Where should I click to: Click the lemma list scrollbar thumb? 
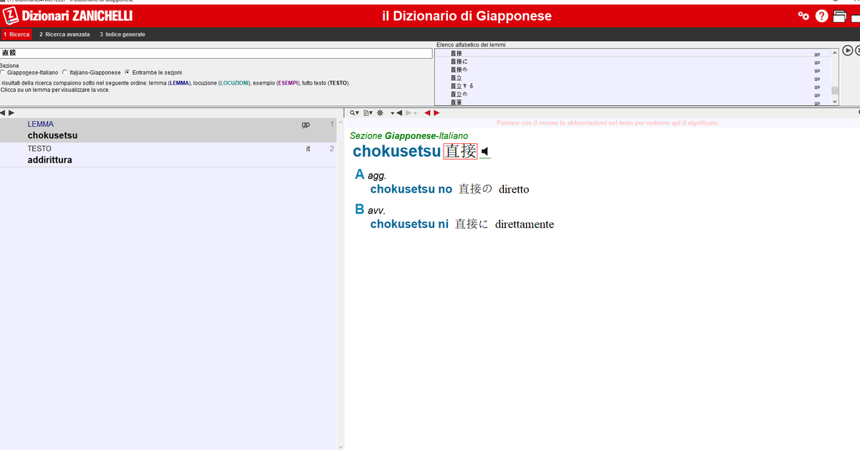(x=834, y=90)
